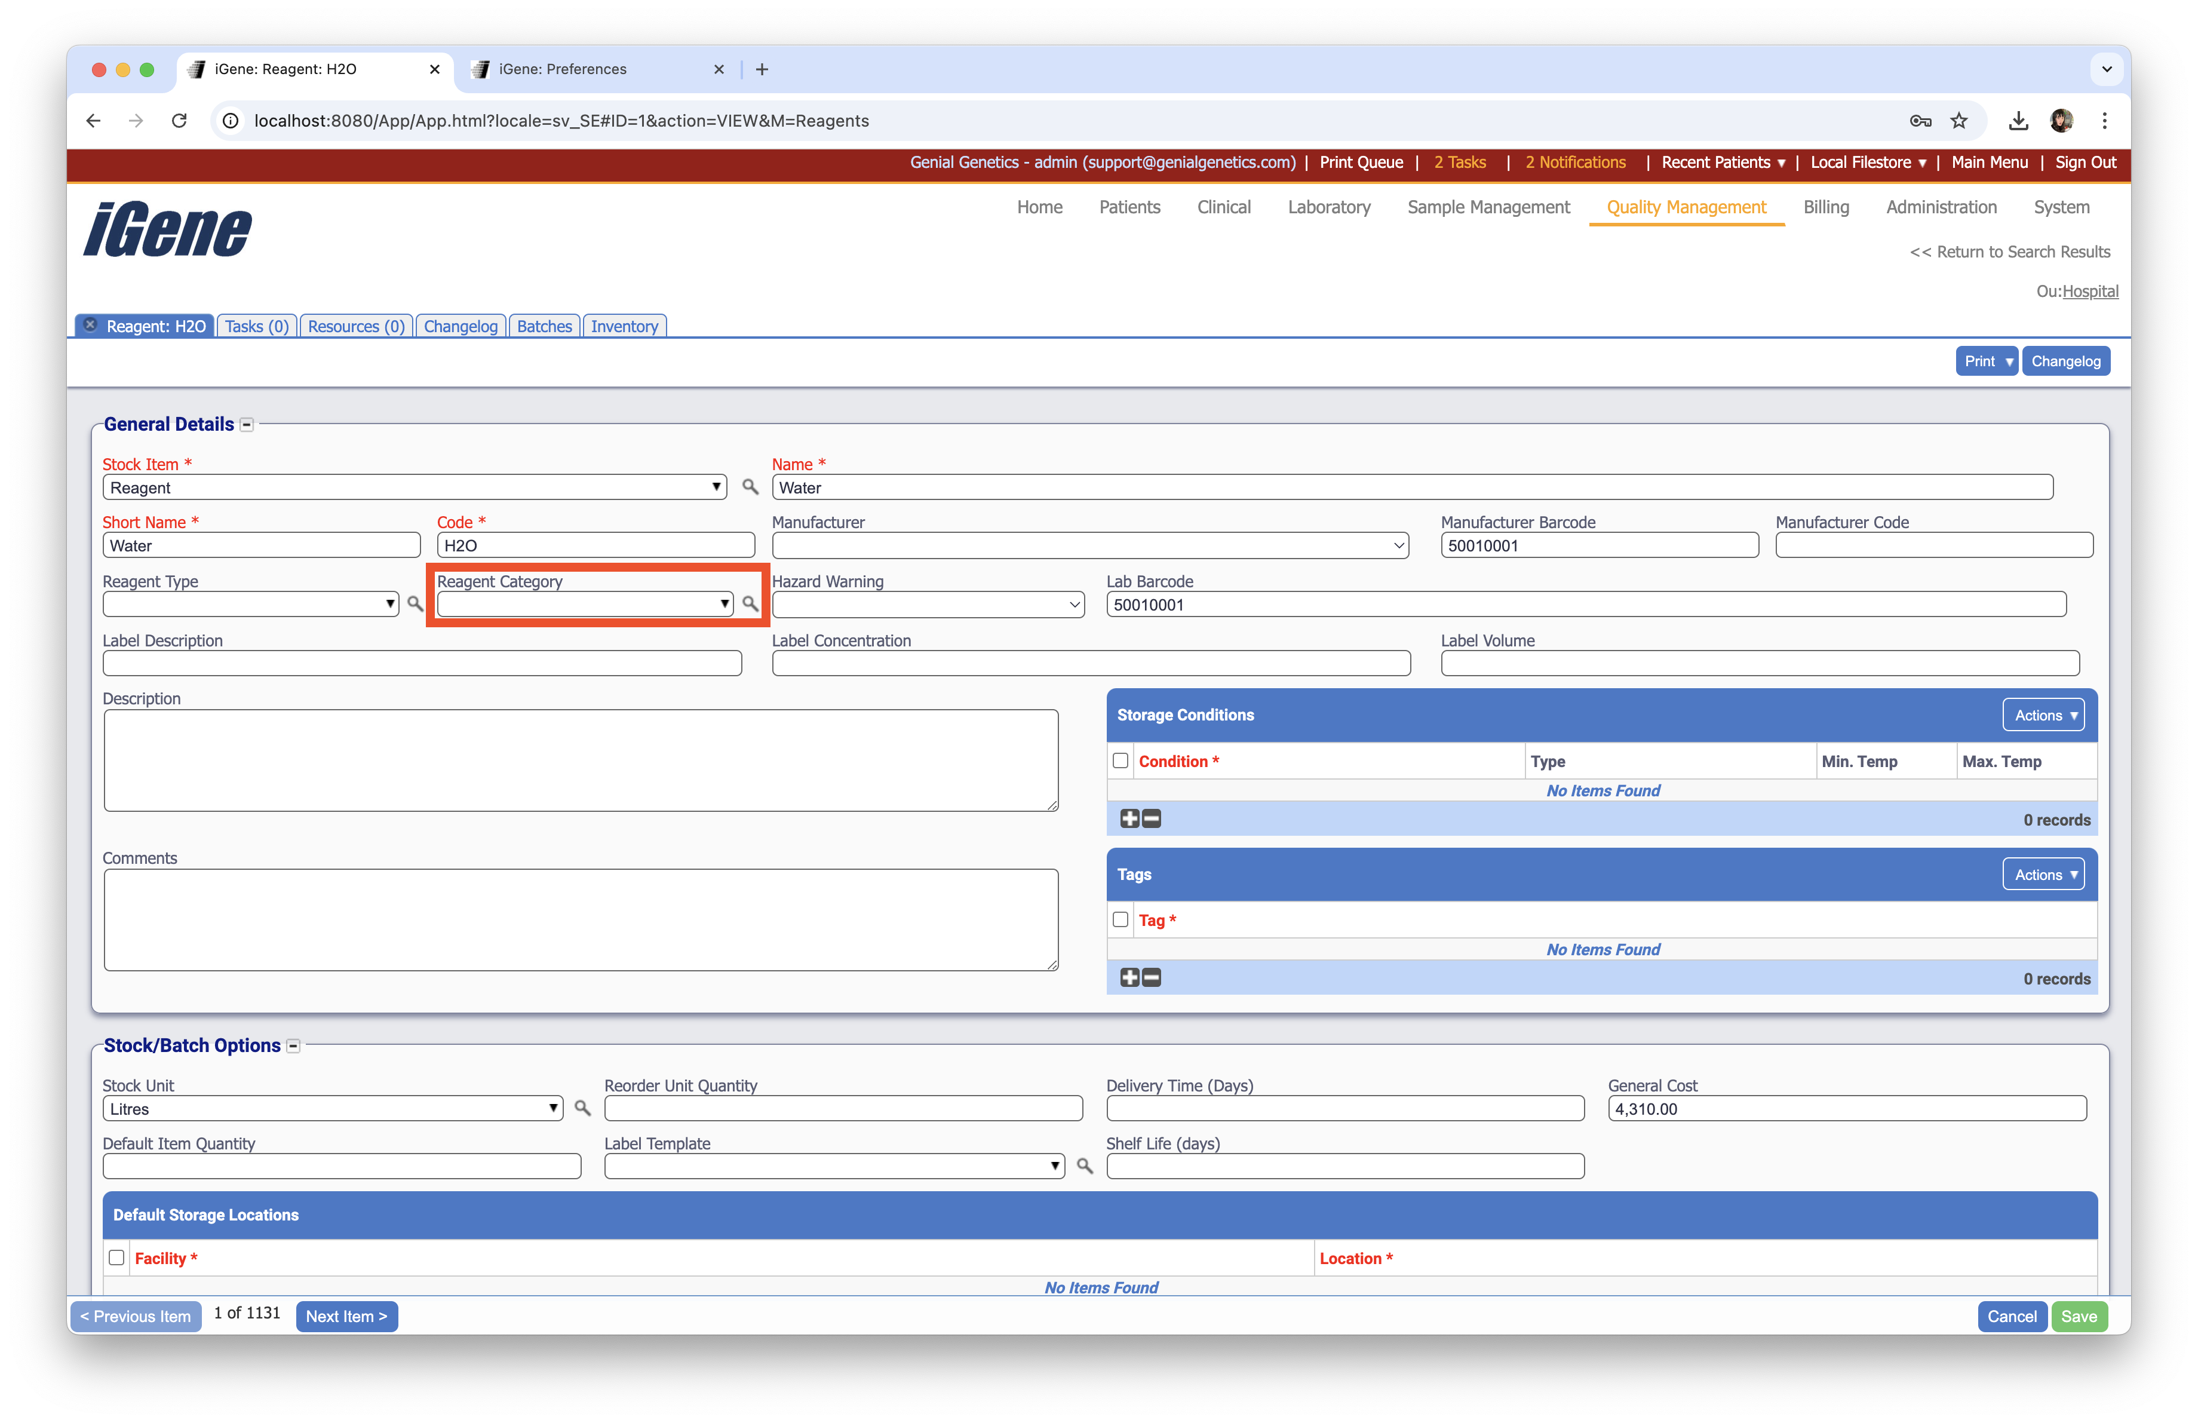Open the Hazard Warning dropdown
Image resolution: width=2198 pixels, height=1423 pixels.
tap(927, 605)
